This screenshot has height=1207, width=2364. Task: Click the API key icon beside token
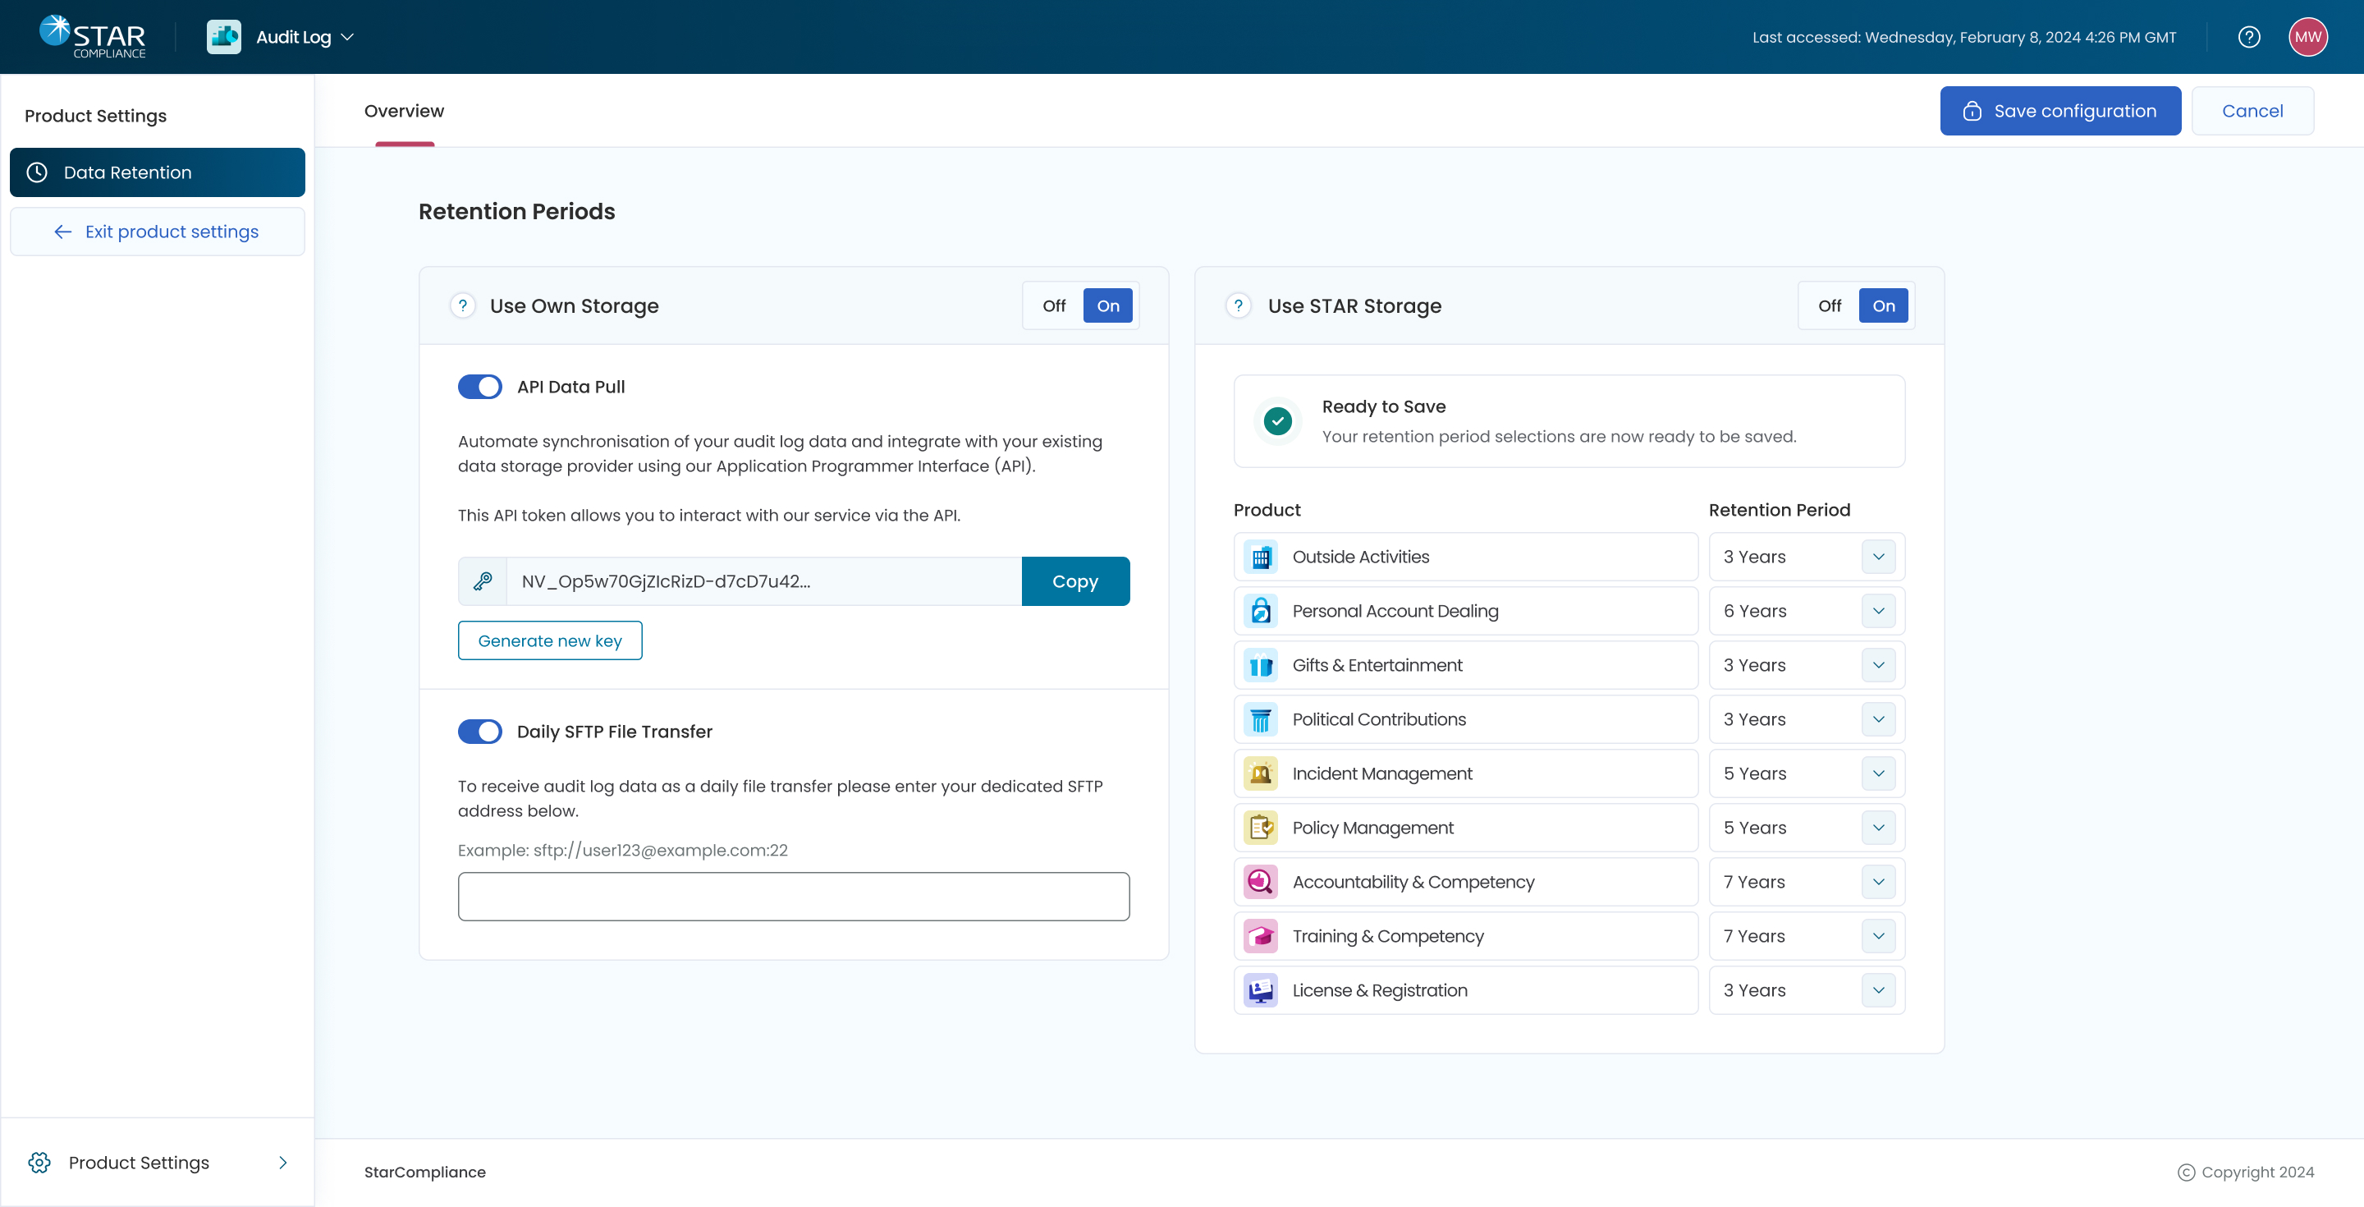click(x=483, y=581)
